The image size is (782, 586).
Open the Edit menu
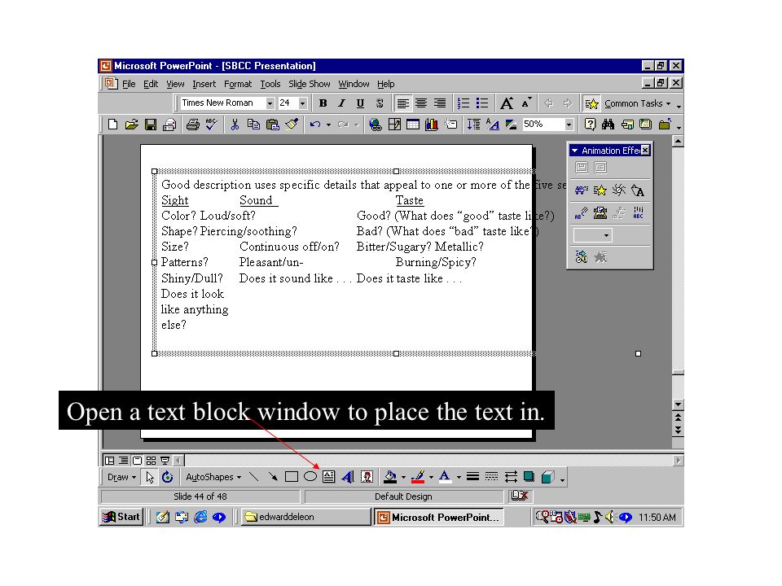(151, 84)
